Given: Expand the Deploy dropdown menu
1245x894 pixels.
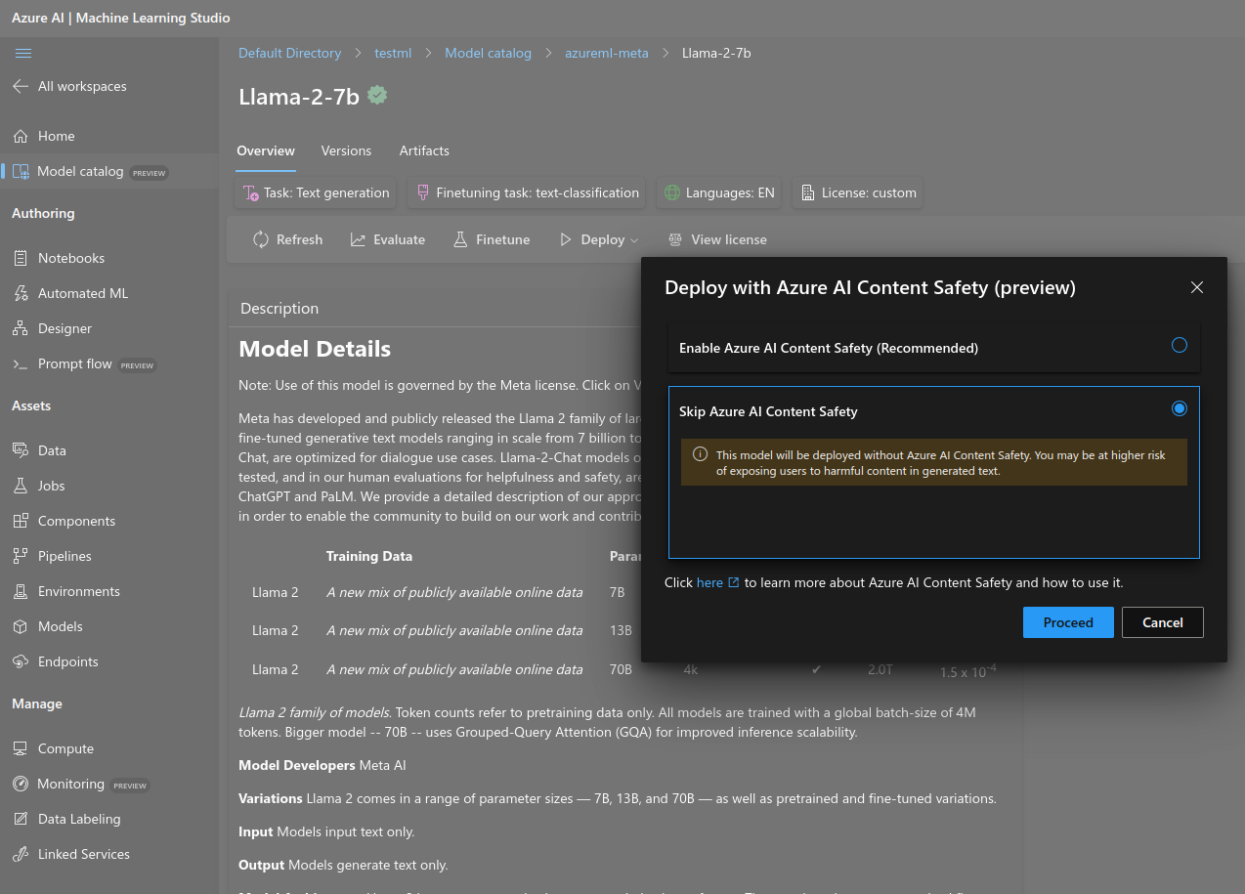Looking at the screenshot, I should [599, 239].
